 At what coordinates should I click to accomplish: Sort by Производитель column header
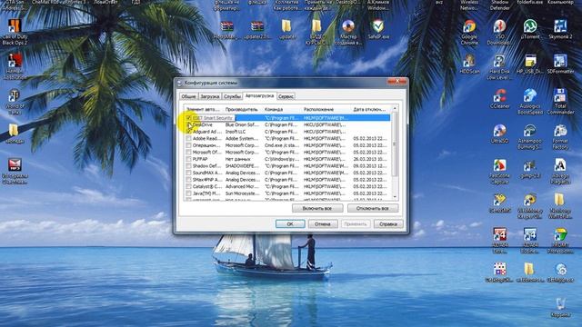243,109
